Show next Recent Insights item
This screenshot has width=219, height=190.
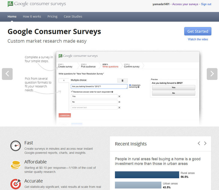pyautogui.click(x=205, y=143)
